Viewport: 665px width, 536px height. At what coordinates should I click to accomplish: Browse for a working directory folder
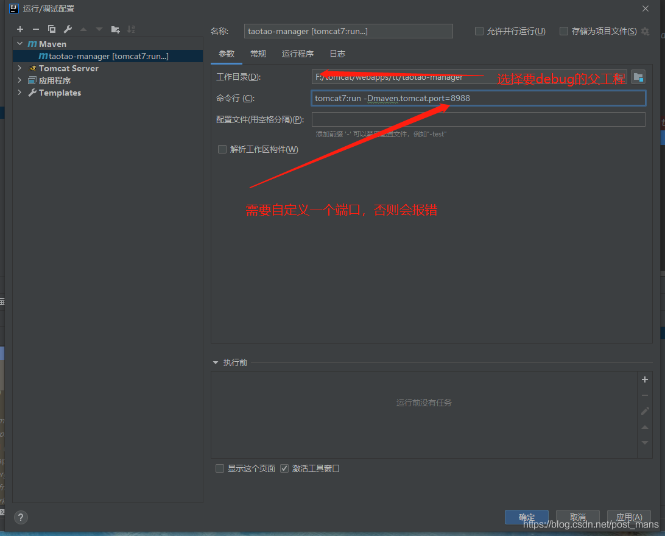pyautogui.click(x=637, y=76)
